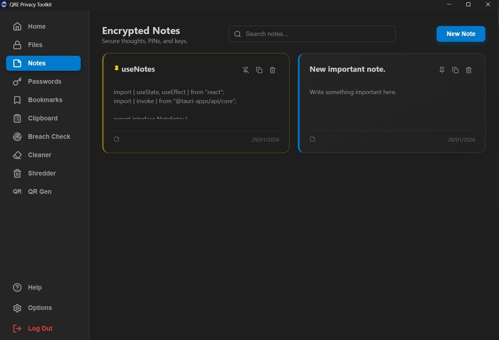The height and width of the screenshot is (340, 499).
Task: Delete the useNotes note
Action: coord(272,70)
